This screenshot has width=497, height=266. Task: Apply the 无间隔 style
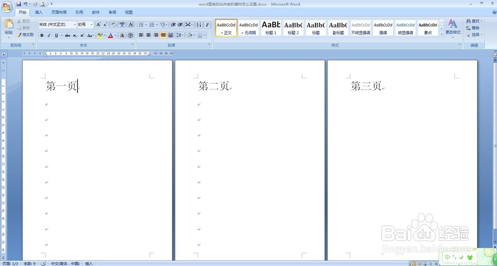coord(248,28)
